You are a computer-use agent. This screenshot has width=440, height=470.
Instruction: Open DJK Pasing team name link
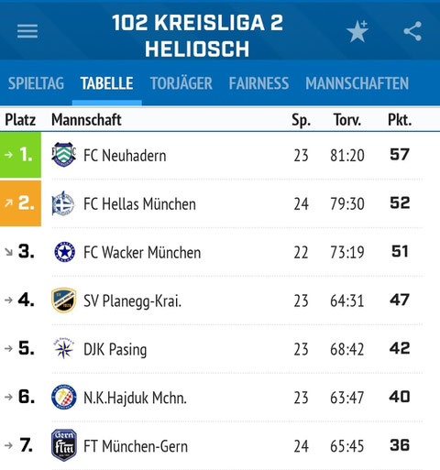(115, 350)
